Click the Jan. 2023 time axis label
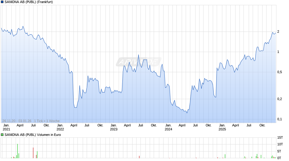This screenshot has width=289, height=161. point(114,127)
